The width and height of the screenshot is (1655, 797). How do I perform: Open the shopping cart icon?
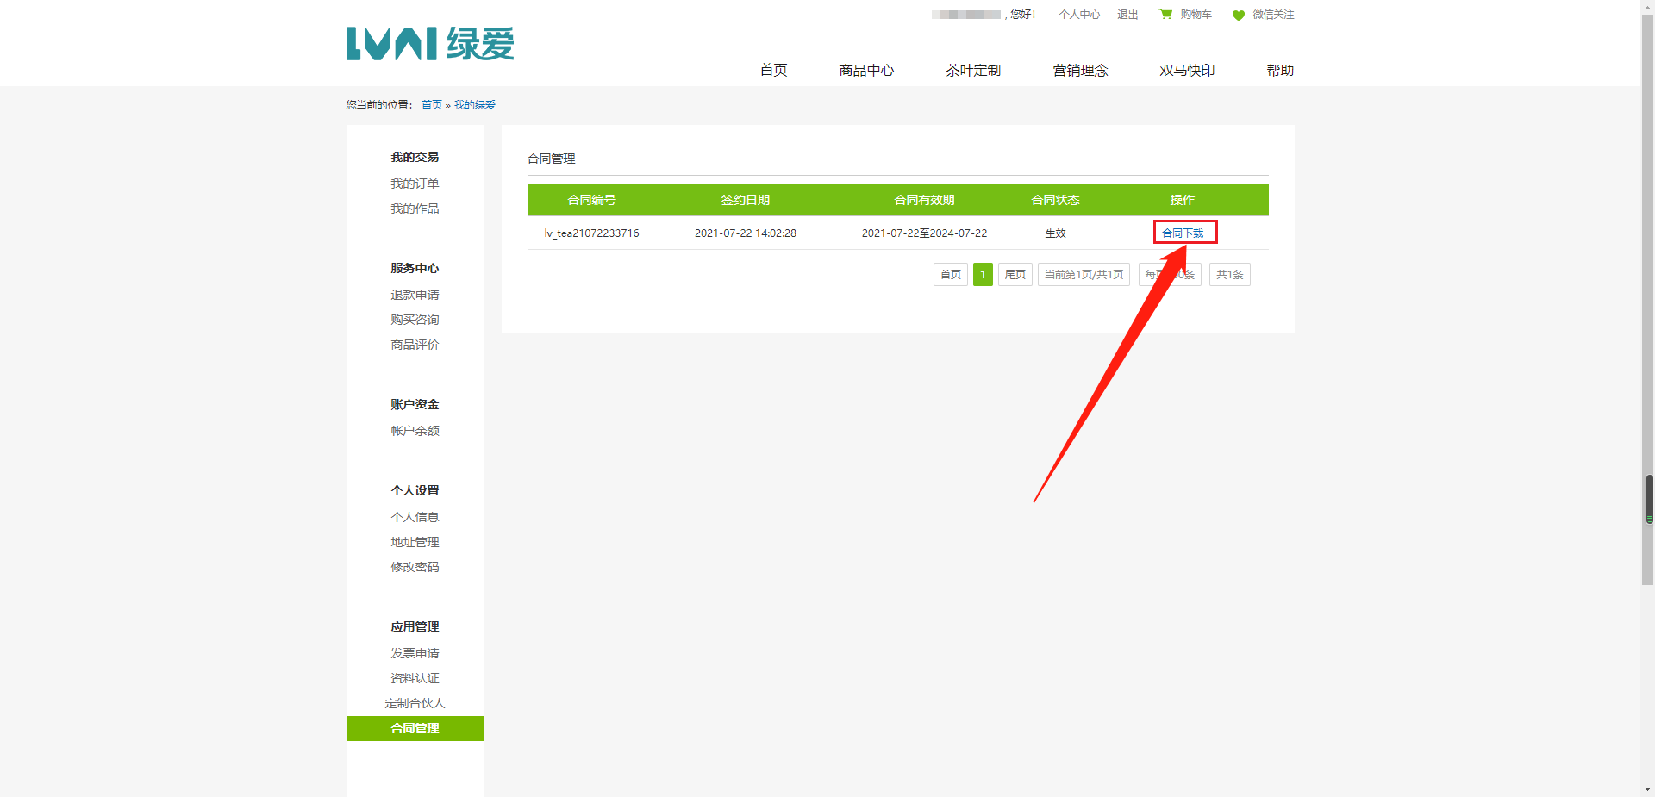tap(1165, 15)
